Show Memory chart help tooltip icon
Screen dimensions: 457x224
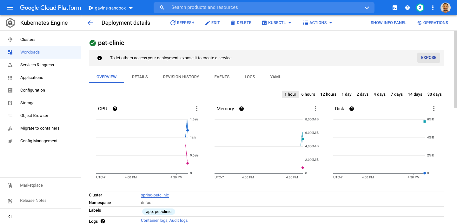pyautogui.click(x=242, y=109)
